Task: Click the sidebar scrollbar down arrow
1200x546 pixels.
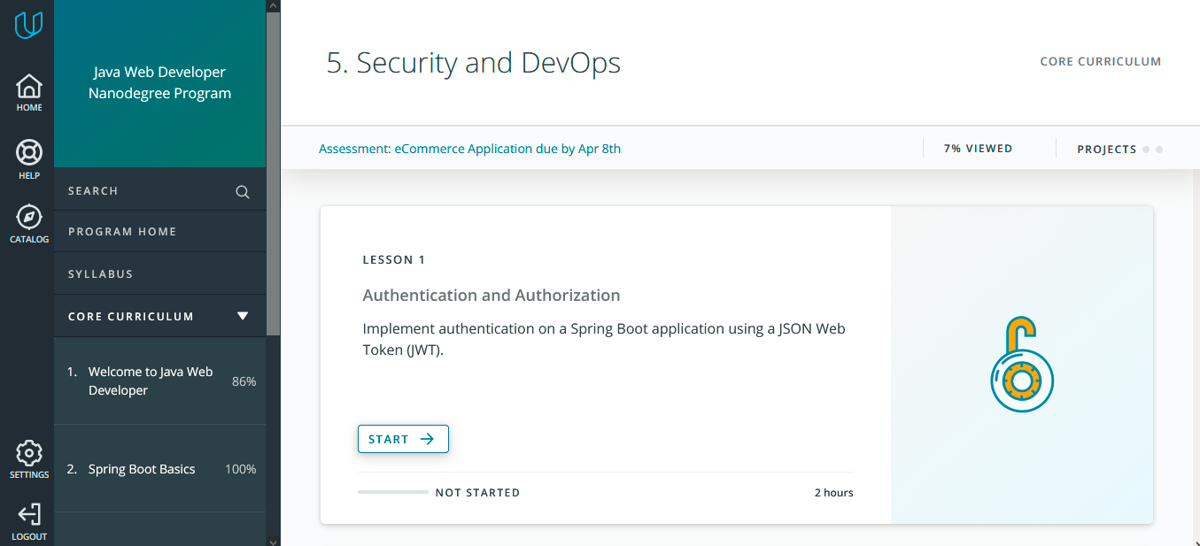Action: coord(273,540)
